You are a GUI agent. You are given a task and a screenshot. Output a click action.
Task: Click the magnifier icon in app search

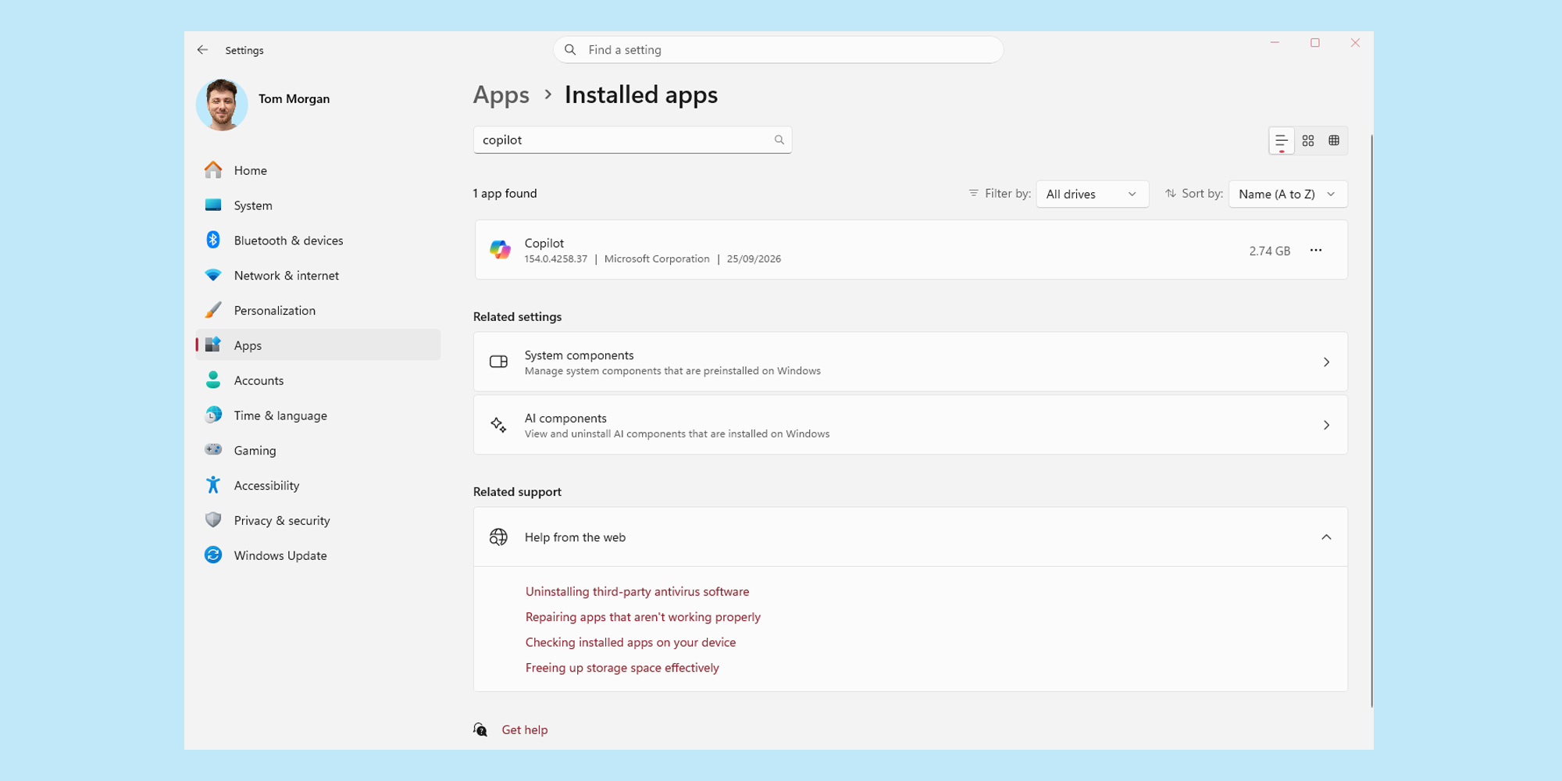tap(779, 140)
